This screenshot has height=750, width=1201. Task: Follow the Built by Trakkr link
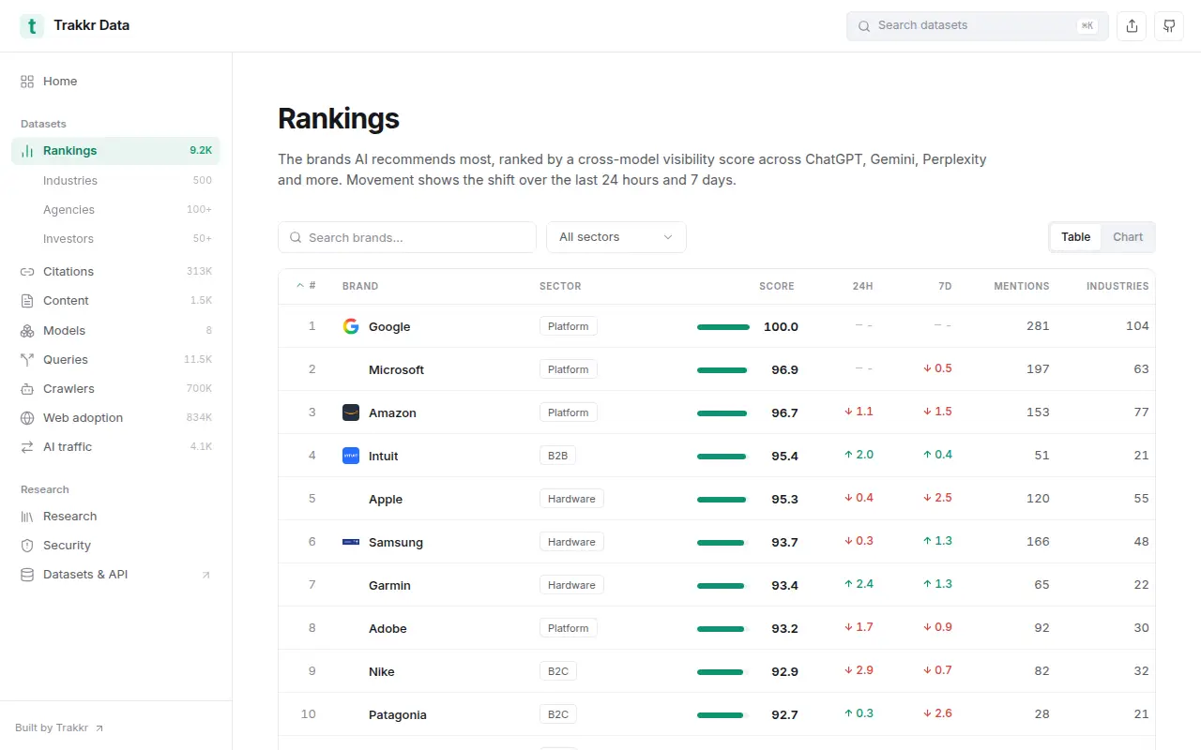pyautogui.click(x=59, y=728)
